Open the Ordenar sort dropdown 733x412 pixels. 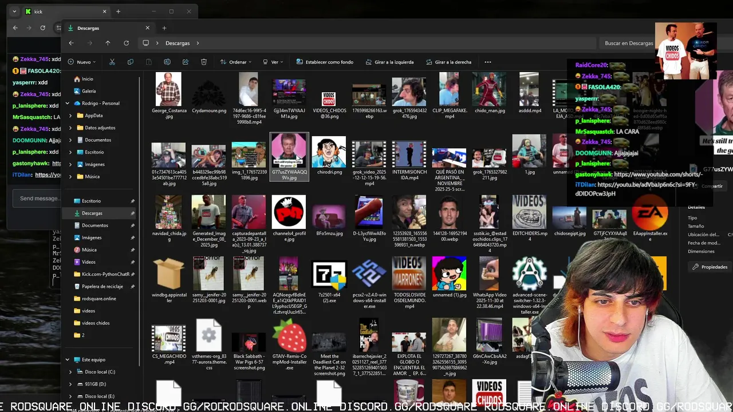(236, 62)
